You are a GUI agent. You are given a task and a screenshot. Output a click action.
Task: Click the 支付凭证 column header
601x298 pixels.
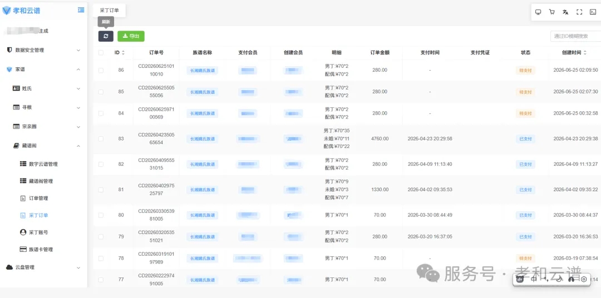tap(480, 52)
